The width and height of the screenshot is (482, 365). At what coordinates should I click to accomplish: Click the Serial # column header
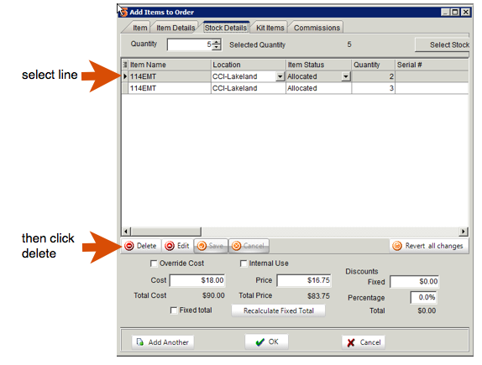432,65
